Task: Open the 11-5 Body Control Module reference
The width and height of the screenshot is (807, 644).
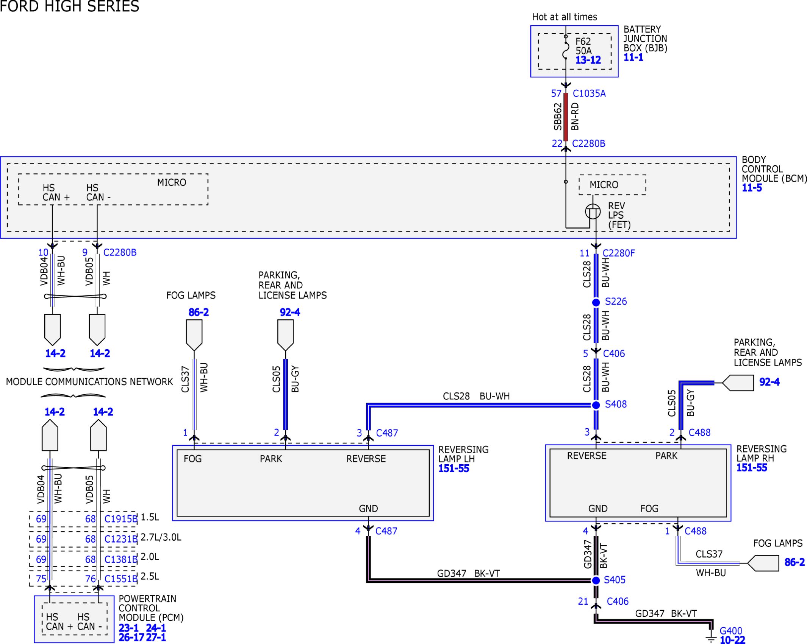Action: tap(752, 188)
